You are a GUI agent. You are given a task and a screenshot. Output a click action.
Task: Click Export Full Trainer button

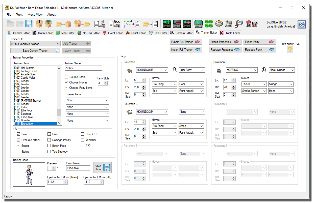(x=186, y=42)
